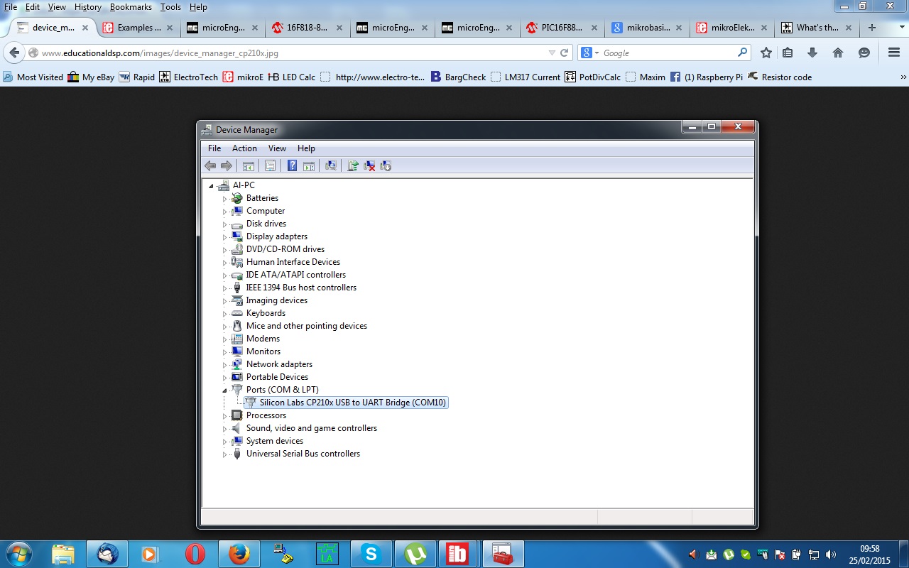Switch to the Examples tab
Screen dimensions: 909x568
tap(137, 28)
